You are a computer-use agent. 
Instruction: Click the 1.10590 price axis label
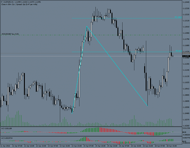coord(186,107)
